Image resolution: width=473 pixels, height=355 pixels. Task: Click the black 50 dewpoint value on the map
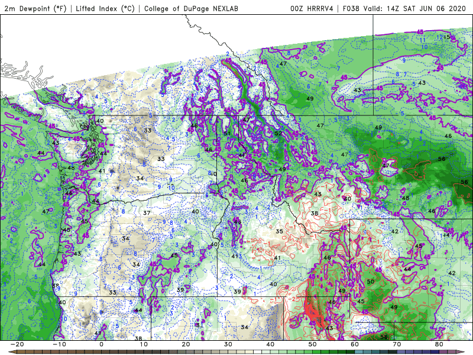(371, 282)
